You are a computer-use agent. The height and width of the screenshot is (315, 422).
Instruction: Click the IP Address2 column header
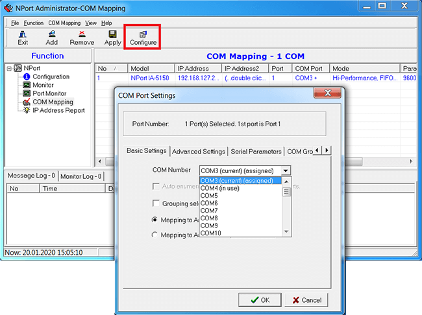pos(245,69)
